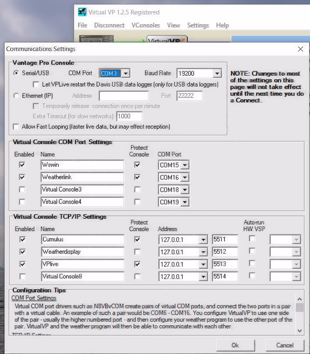Expand the Baud Rate dropdown
Image resolution: width=310 pixels, height=354 pixels.
217,74
